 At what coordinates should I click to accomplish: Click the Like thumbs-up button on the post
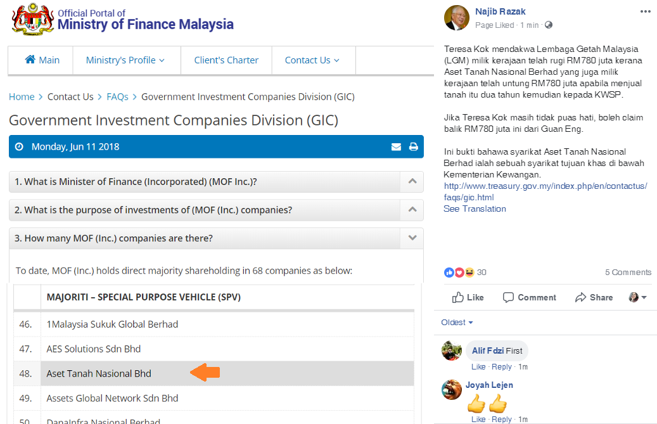click(468, 297)
